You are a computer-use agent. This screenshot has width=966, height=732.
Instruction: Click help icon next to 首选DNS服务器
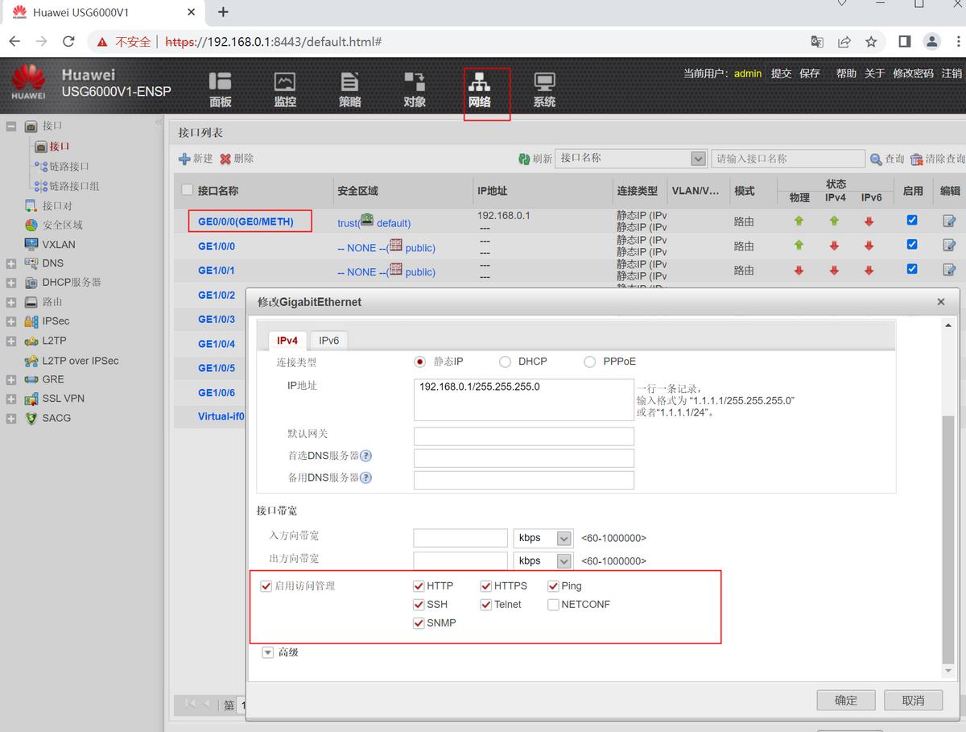pyautogui.click(x=365, y=456)
